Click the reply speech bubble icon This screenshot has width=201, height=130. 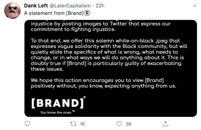(x=27, y=124)
